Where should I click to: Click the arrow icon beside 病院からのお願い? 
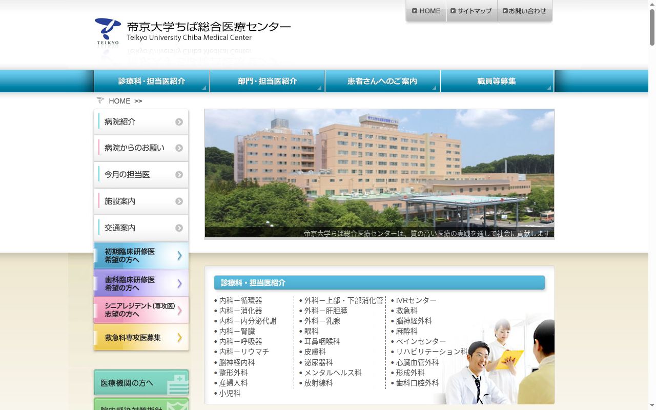179,148
